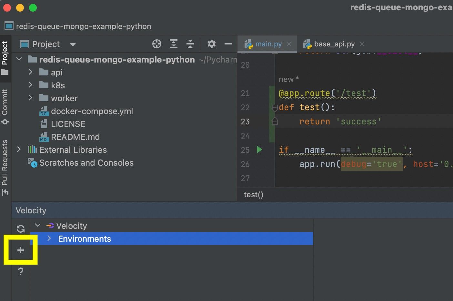Click line number 26 in gutter

coord(245,164)
